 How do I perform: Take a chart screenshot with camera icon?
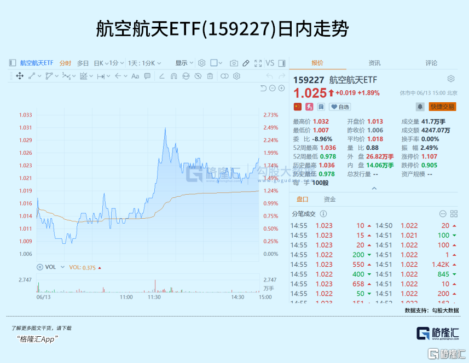coord(234,63)
